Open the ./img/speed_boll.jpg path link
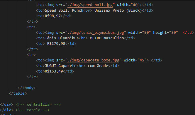The image size is (195, 115). tap(90, 5)
